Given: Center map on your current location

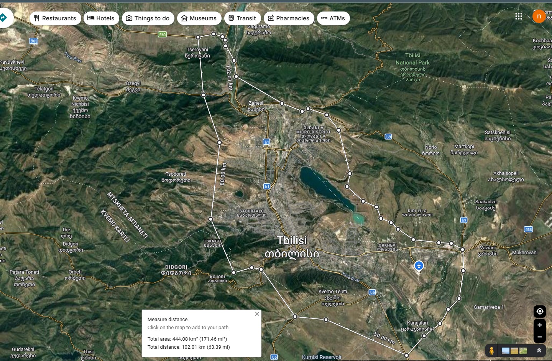Looking at the screenshot, I should click(x=540, y=311).
